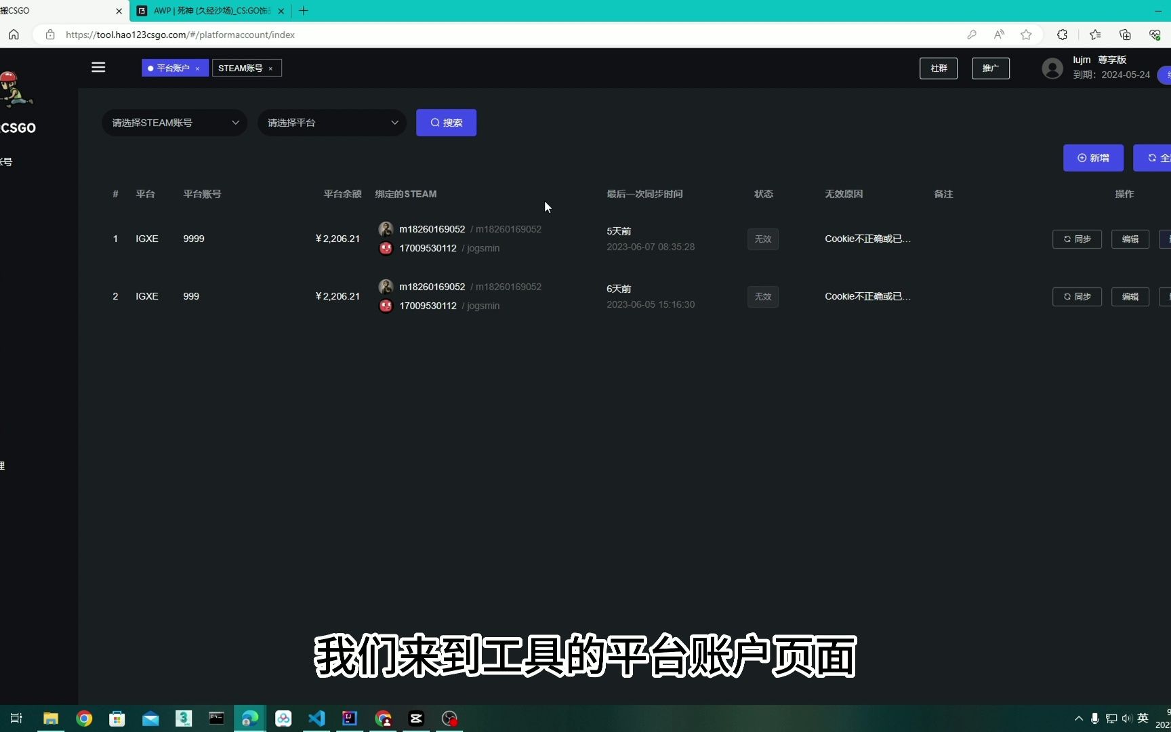
Task: Click the volume icon in system tray
Action: tap(1127, 718)
